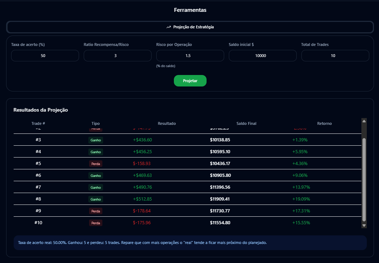Select the Taxa de acerto input field
Screen dimensions: 379x263
45,56
